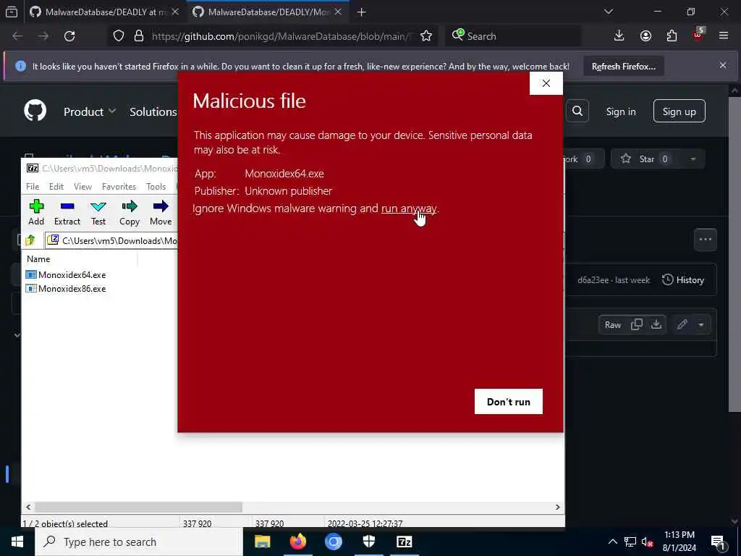Click the Firefox Search box
Image resolution: width=741 pixels, height=556 pixels.
click(513, 36)
